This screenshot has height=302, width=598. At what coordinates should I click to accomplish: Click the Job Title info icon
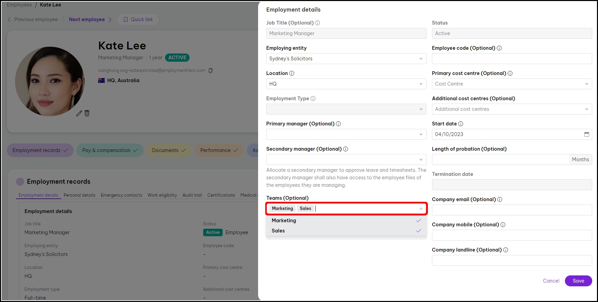[317, 23]
